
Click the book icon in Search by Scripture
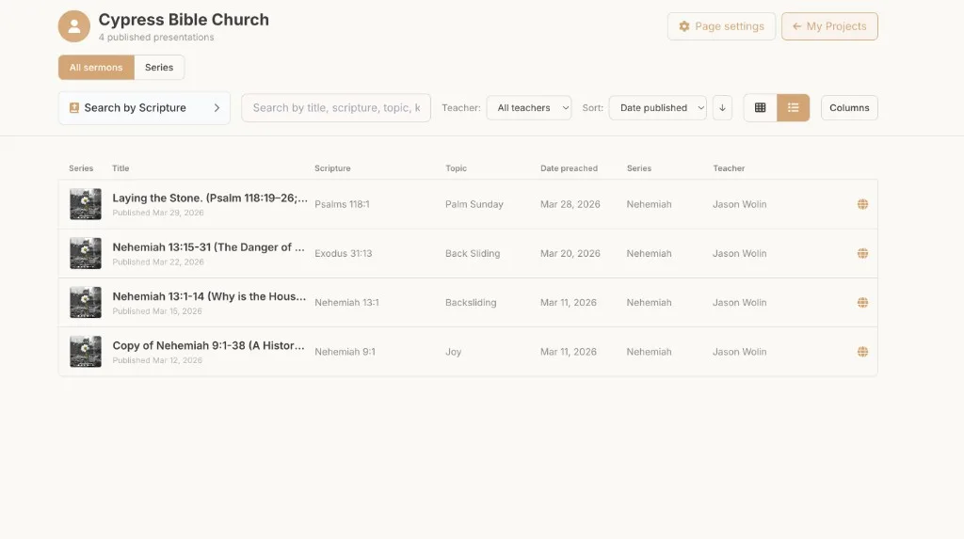click(x=74, y=107)
